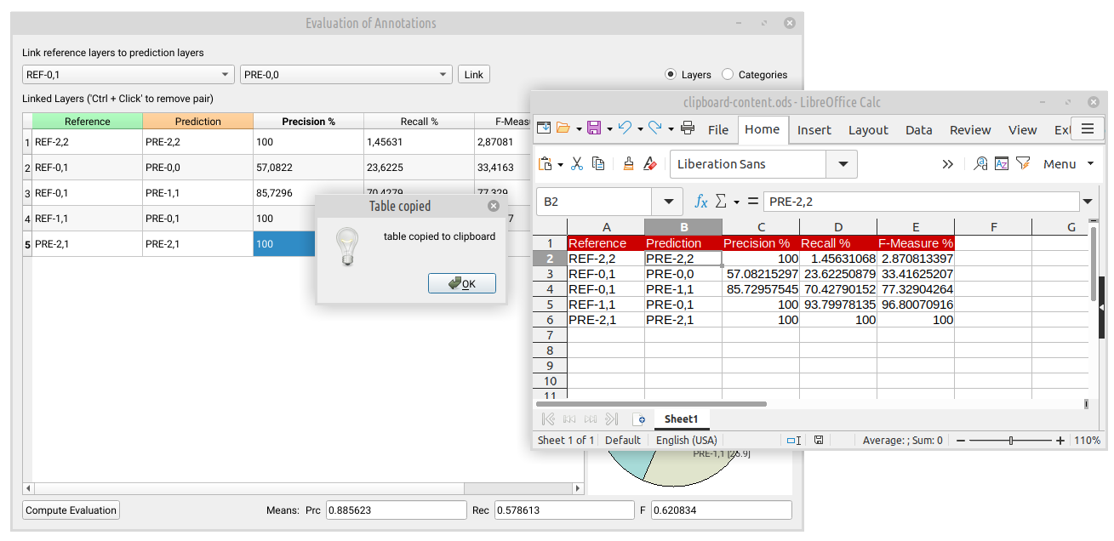Click the Open document icon in Calc
Image resolution: width=1114 pixels, height=541 pixels.
[x=563, y=128]
